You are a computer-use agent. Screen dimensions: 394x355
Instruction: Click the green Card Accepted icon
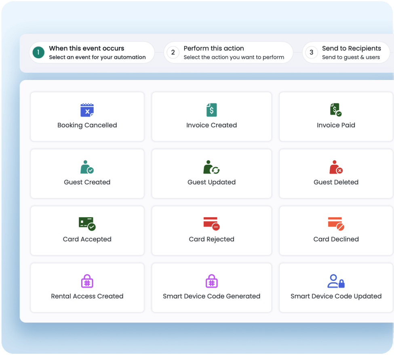tap(87, 224)
